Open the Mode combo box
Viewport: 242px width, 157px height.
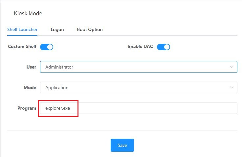[139, 87]
